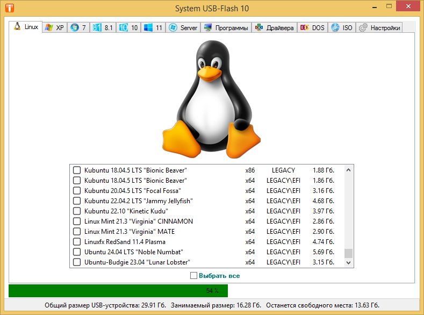The image size is (424, 315).
Task: Click the large Tux penguin image
Action: (212, 97)
